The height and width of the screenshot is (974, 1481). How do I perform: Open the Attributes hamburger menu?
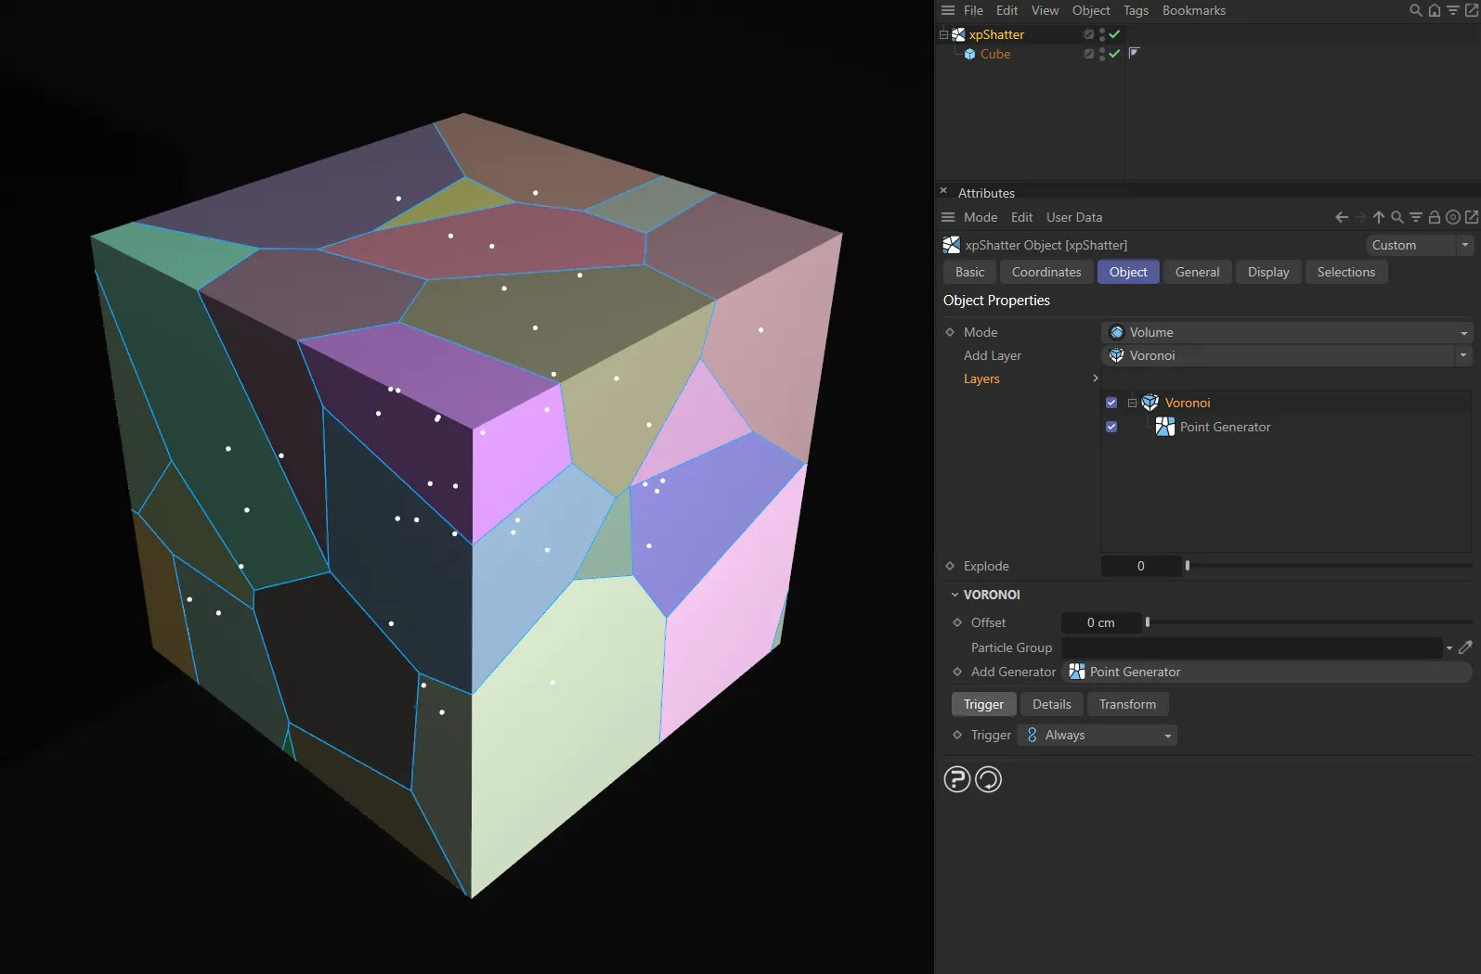(x=947, y=217)
